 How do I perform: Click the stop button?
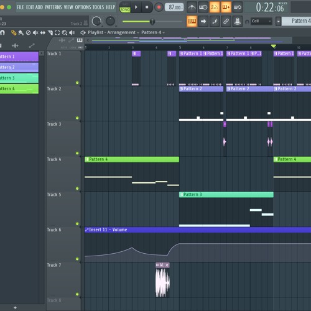point(147,7)
